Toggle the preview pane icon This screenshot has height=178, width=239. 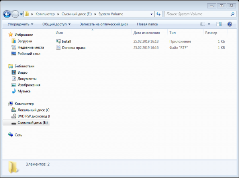pyautogui.click(x=219, y=24)
